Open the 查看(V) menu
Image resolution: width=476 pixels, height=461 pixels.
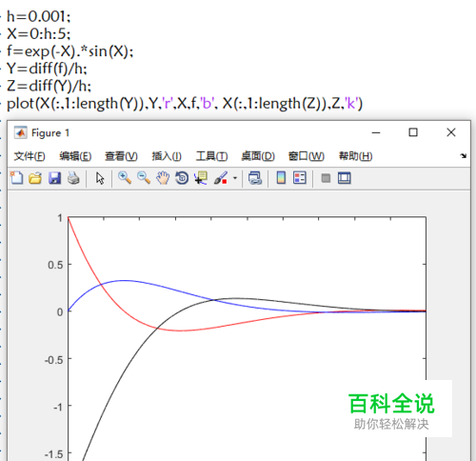click(121, 156)
